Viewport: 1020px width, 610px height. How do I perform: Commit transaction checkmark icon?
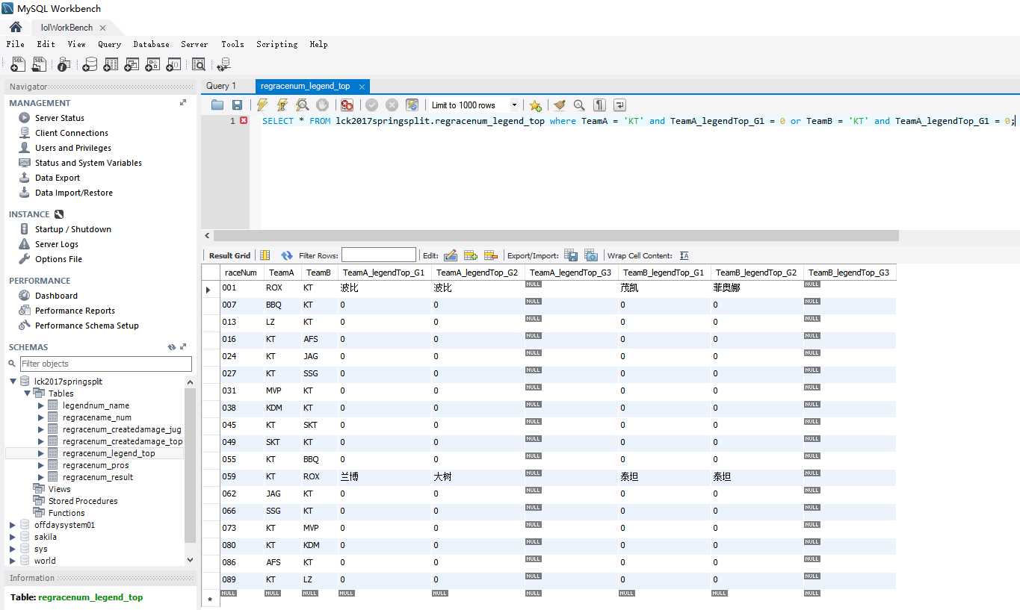click(x=371, y=105)
